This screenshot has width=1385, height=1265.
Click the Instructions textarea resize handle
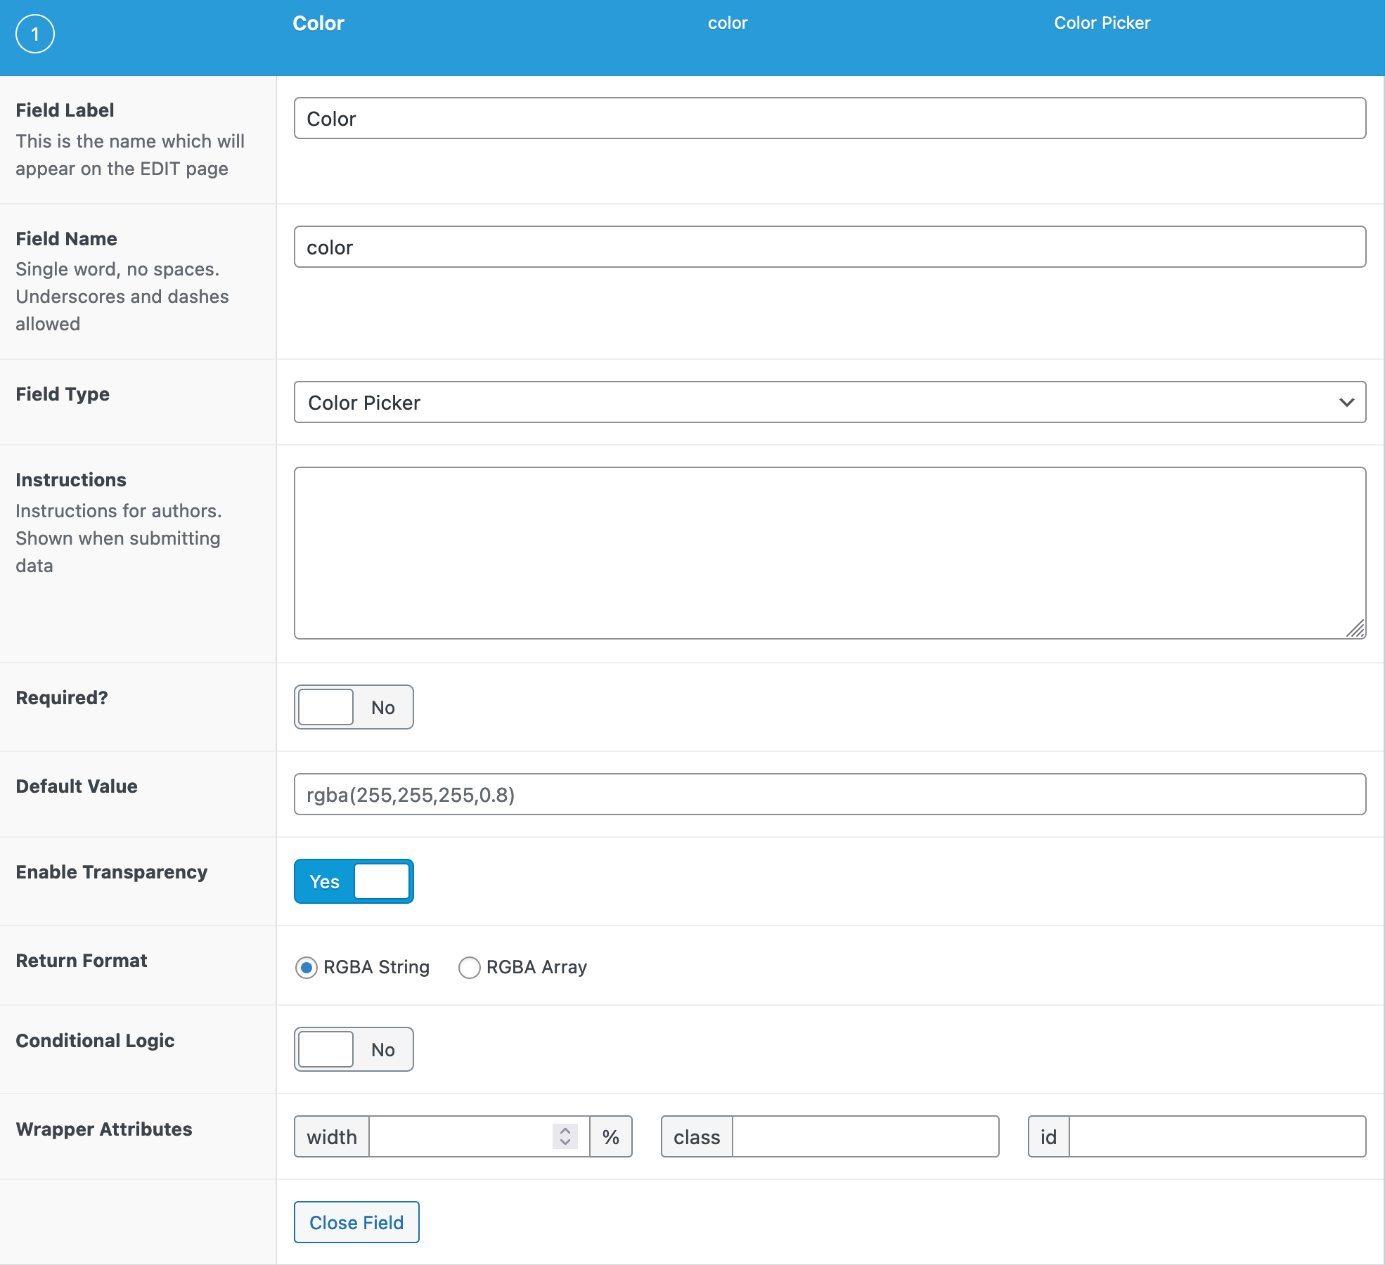point(1355,628)
